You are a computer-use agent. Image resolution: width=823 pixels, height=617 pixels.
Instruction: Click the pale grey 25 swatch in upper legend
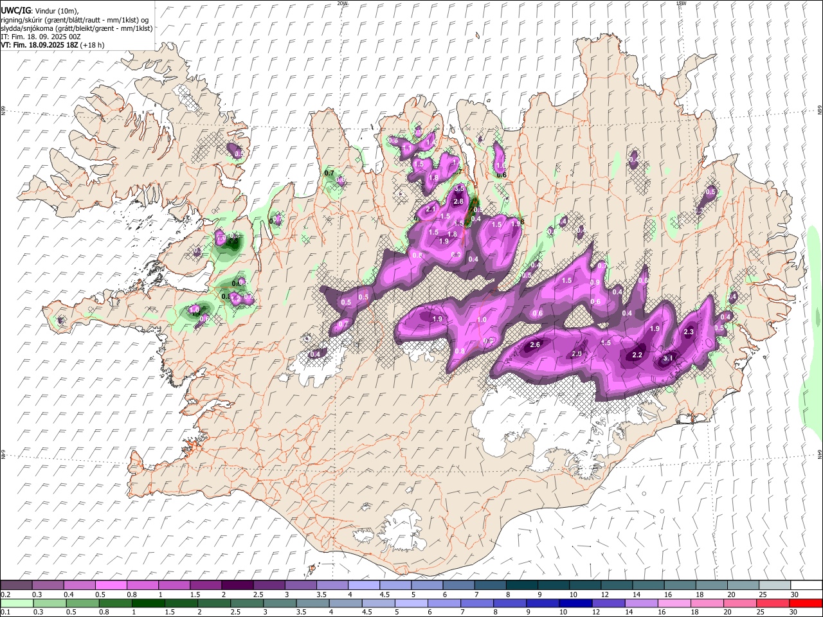(x=775, y=585)
